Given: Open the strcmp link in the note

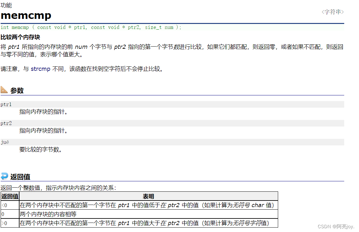Looking at the screenshot, I should click(x=40, y=69).
